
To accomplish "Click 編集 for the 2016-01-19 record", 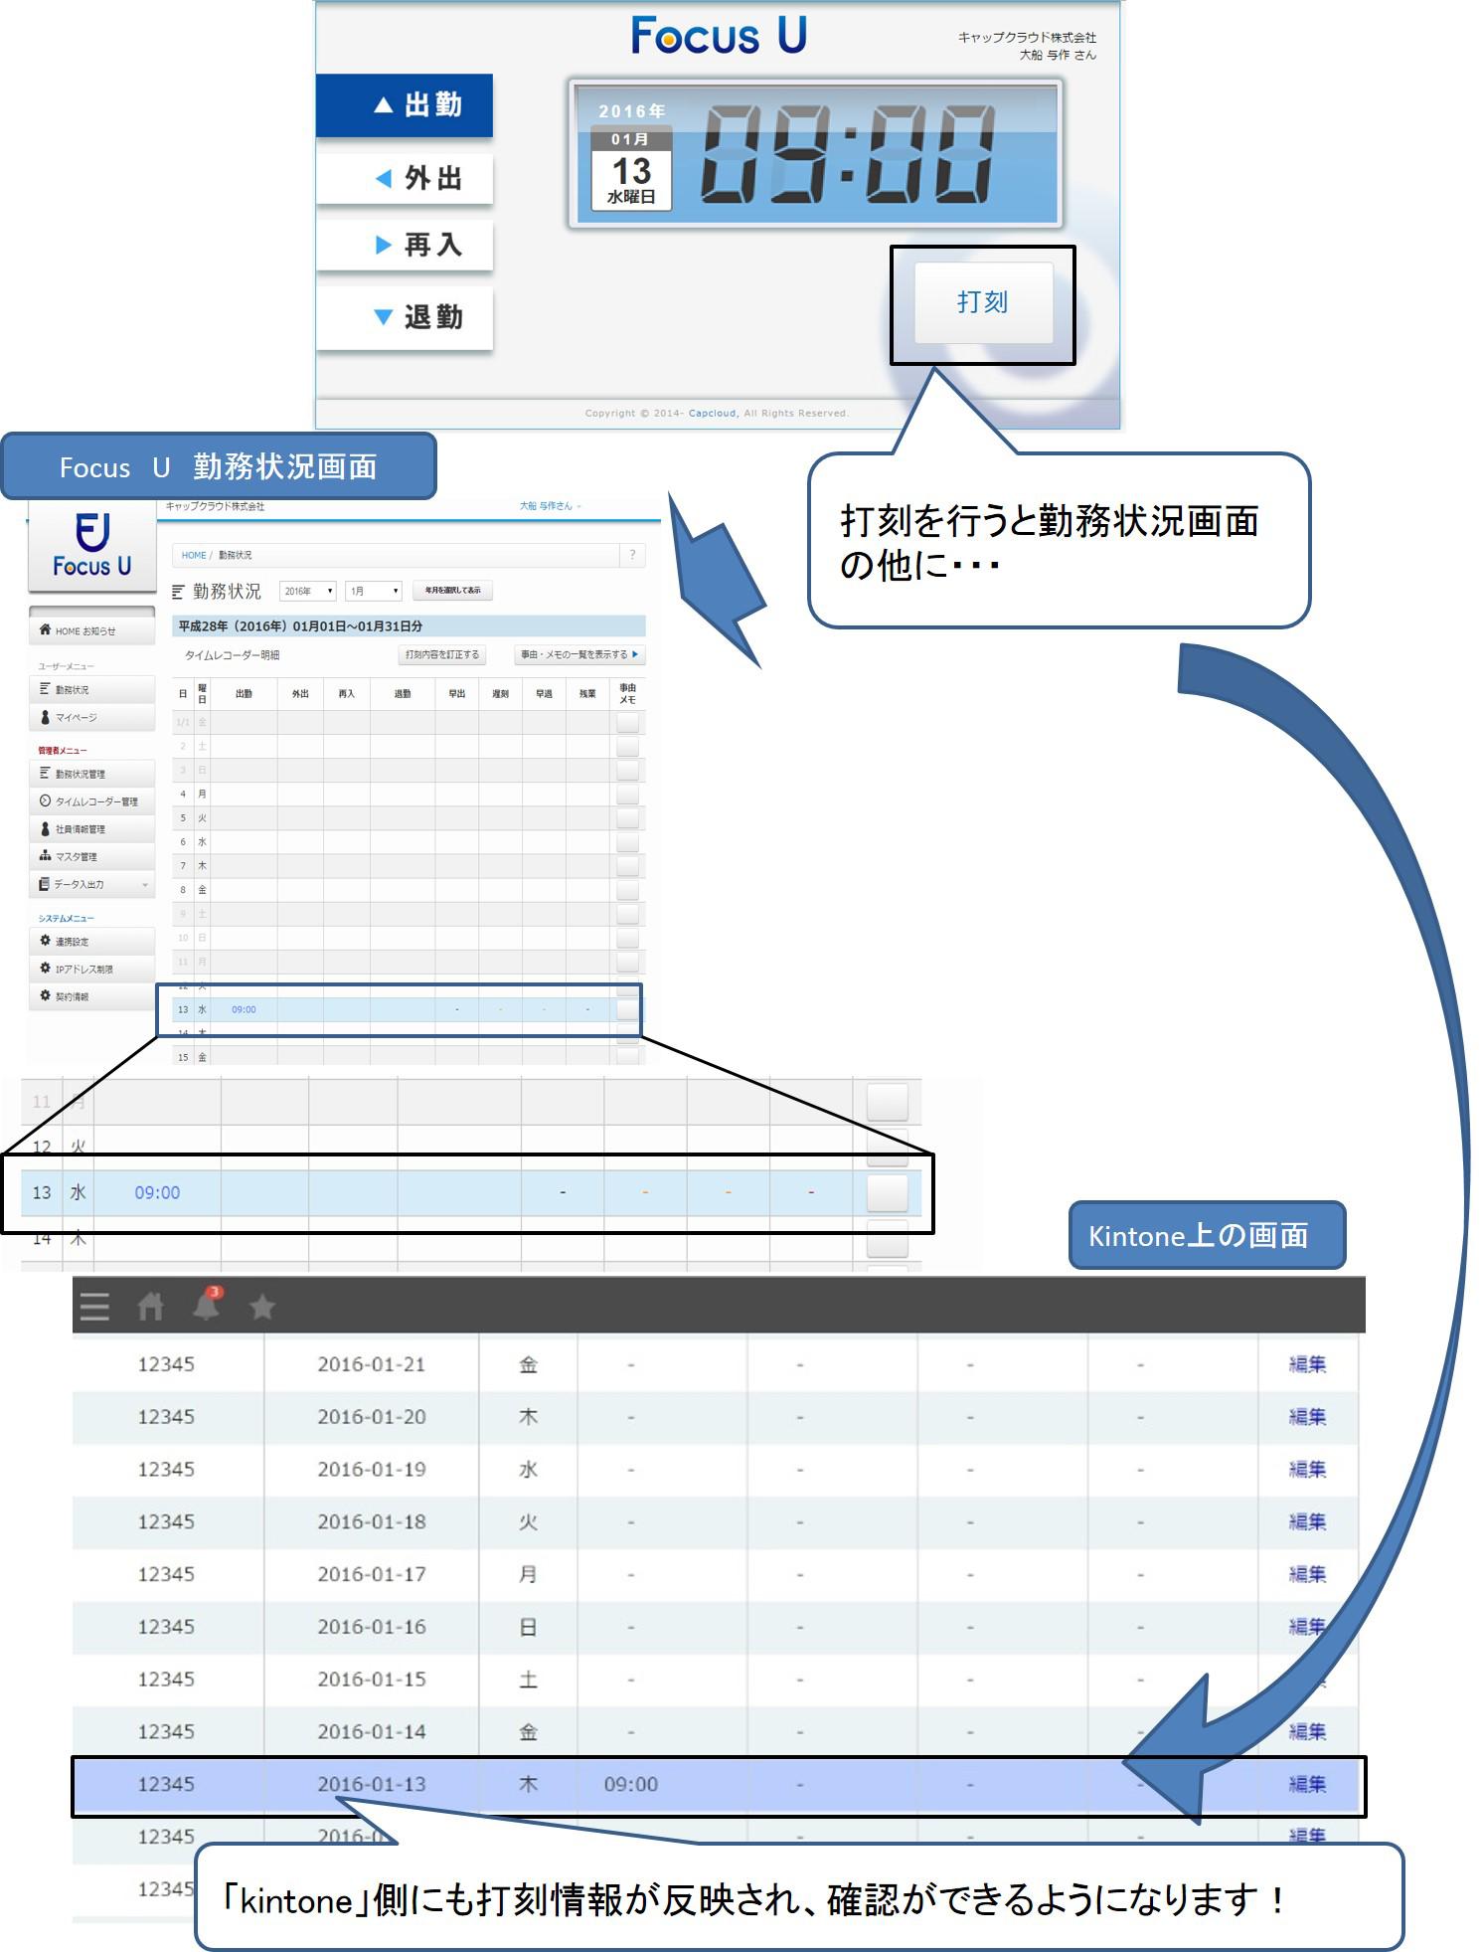I will [1307, 1470].
